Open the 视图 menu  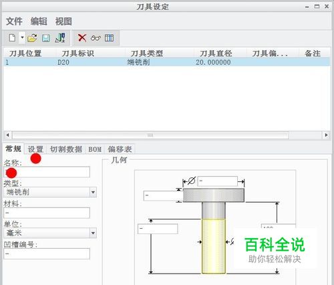click(63, 21)
